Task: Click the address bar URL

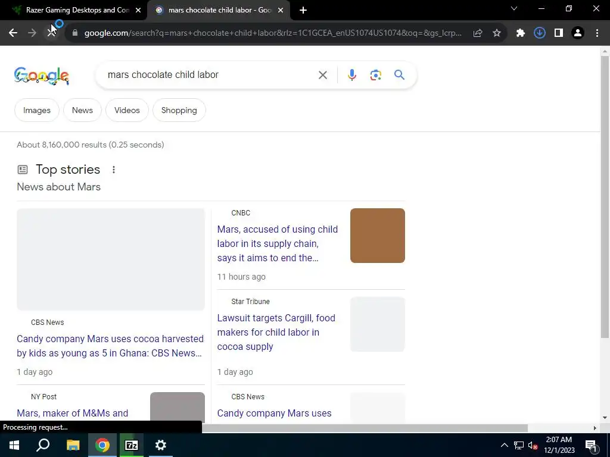Action: 273,33
